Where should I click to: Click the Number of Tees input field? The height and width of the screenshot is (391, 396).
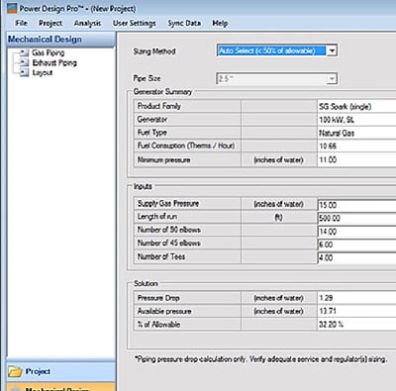coord(357,257)
